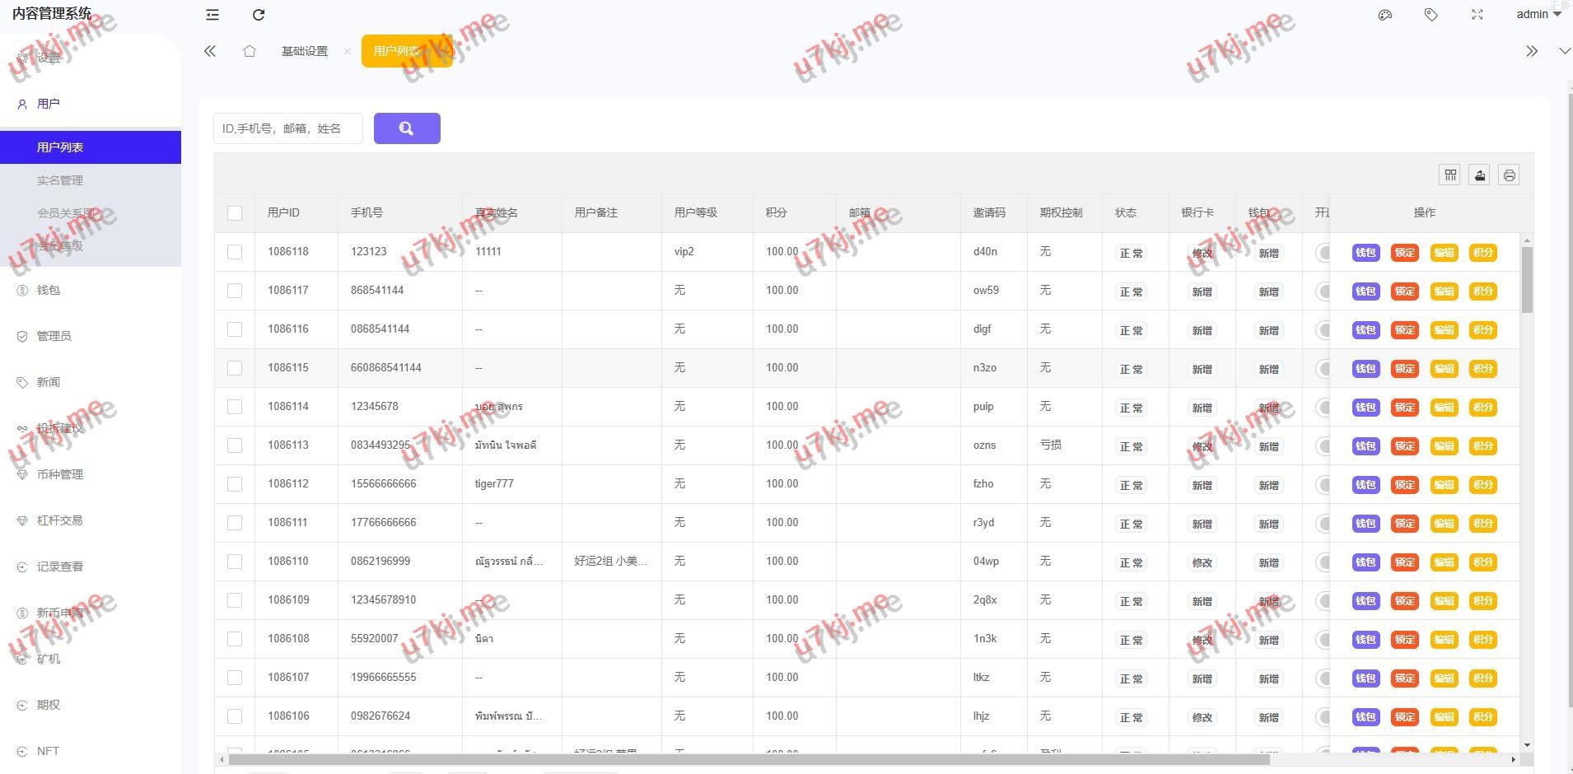The height and width of the screenshot is (774, 1573).
Task: Open 实名管理 in the sidebar
Action: click(60, 180)
